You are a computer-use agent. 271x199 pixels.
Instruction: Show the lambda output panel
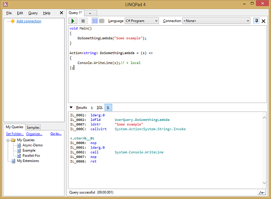(x=92, y=107)
